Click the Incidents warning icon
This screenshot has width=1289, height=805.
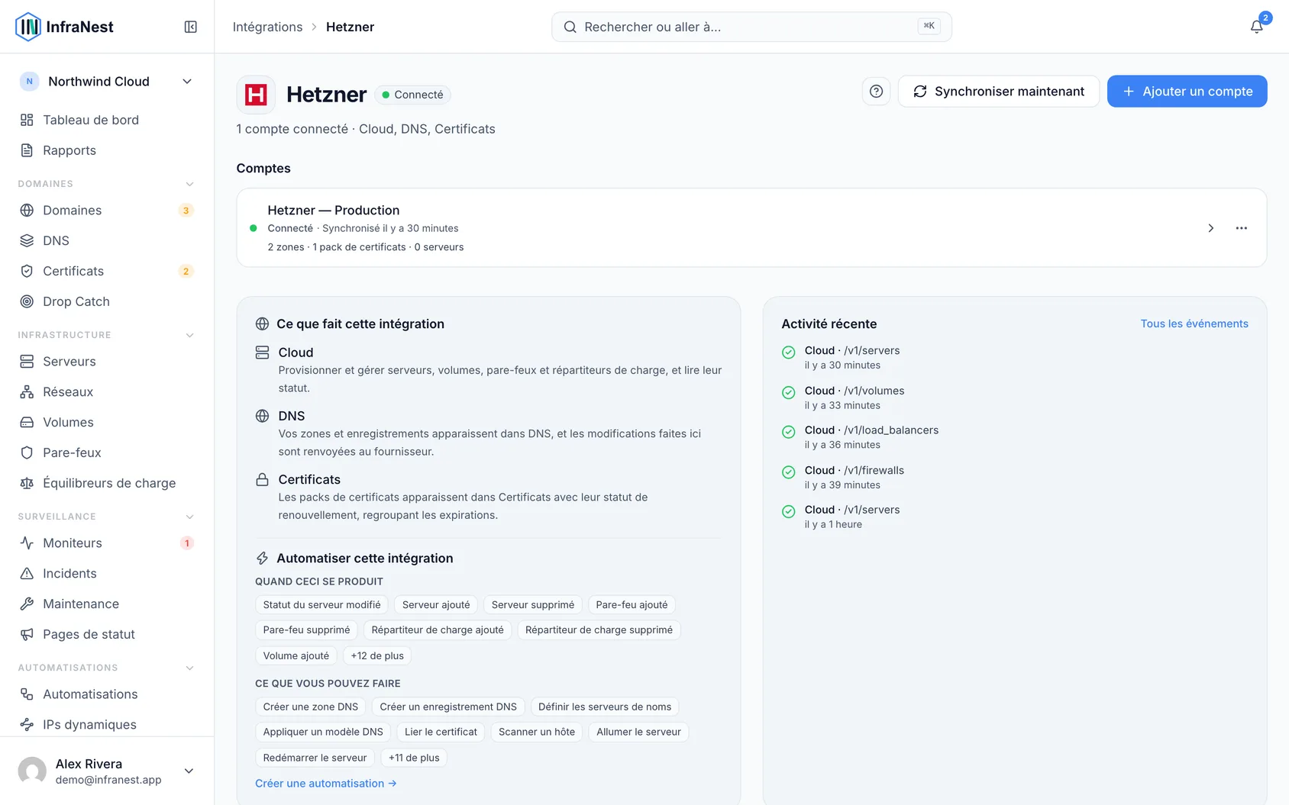click(x=27, y=573)
